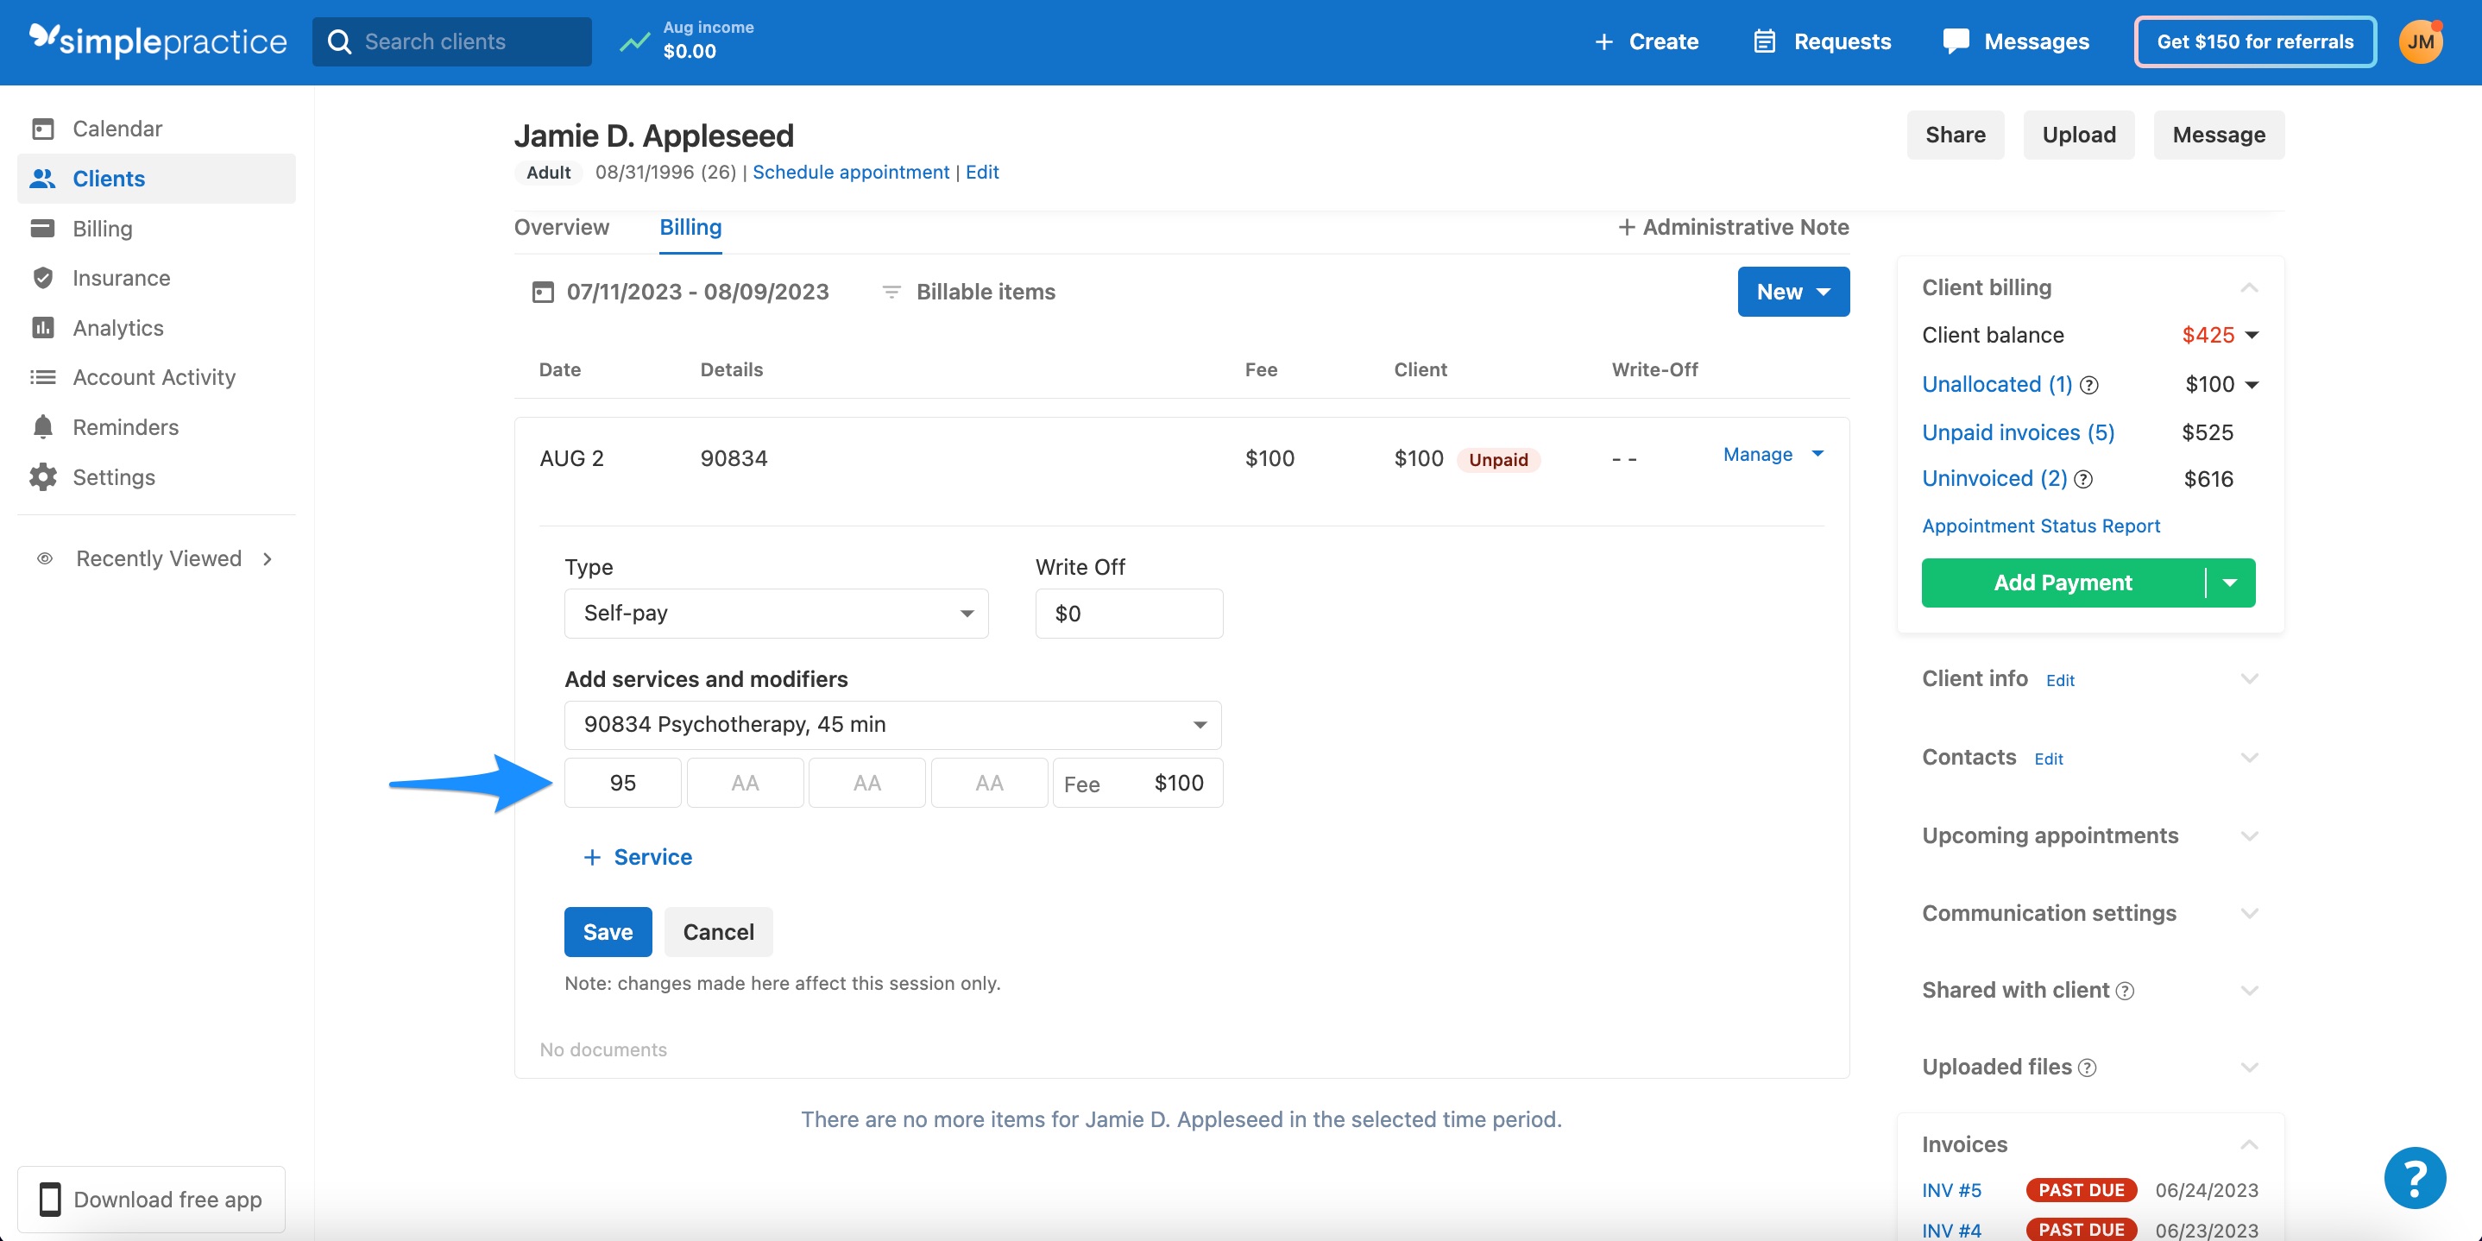The width and height of the screenshot is (2482, 1241).
Task: Click the Write Off amount field
Action: click(x=1128, y=613)
